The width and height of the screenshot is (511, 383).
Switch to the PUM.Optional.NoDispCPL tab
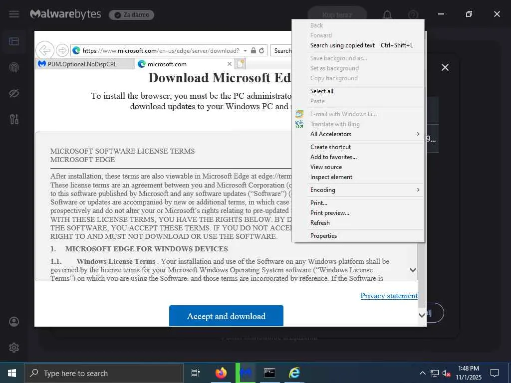click(x=85, y=64)
